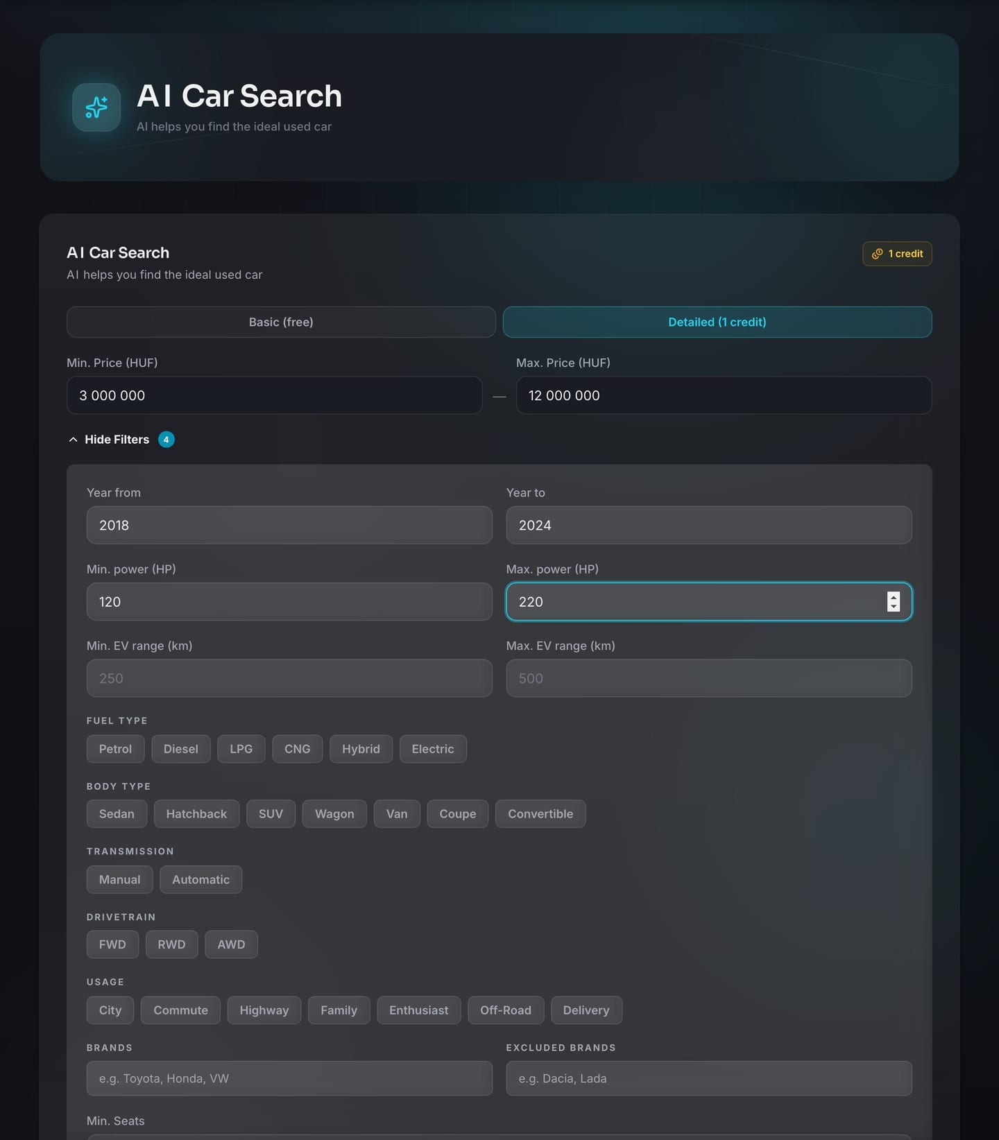The width and height of the screenshot is (999, 1140).
Task: Click the large AI Car Search heading
Action: pyautogui.click(x=239, y=96)
